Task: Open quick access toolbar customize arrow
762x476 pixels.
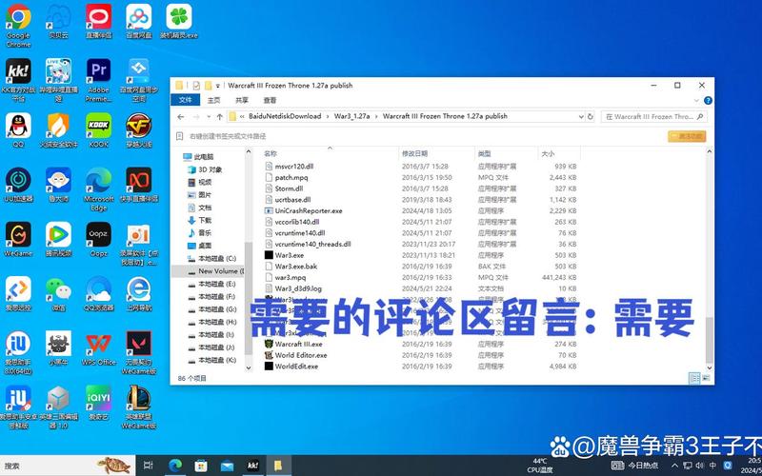Action: tap(218, 86)
